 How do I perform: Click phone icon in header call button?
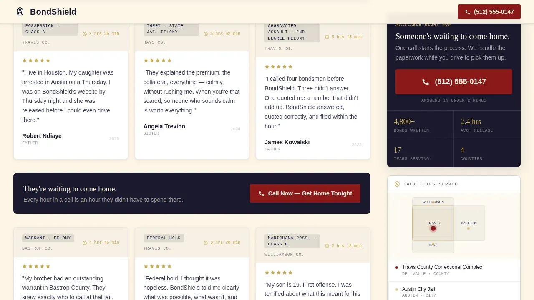[x=468, y=12]
